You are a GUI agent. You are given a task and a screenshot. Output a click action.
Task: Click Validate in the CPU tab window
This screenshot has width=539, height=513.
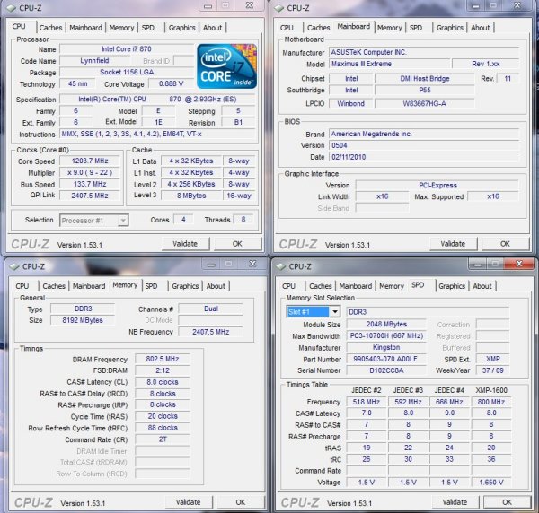click(x=185, y=244)
